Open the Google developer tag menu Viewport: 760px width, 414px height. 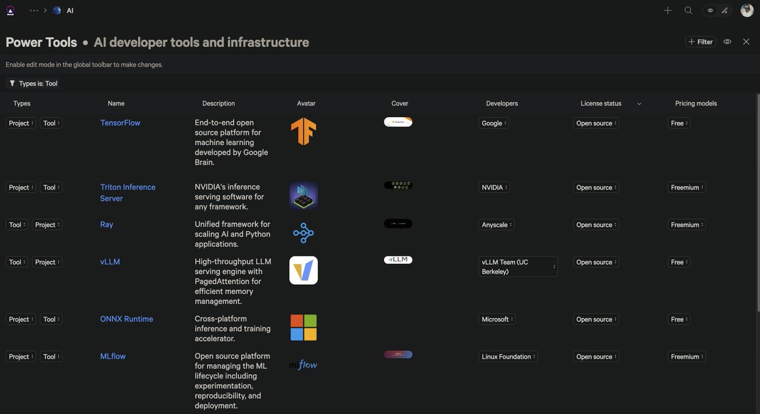click(x=494, y=123)
